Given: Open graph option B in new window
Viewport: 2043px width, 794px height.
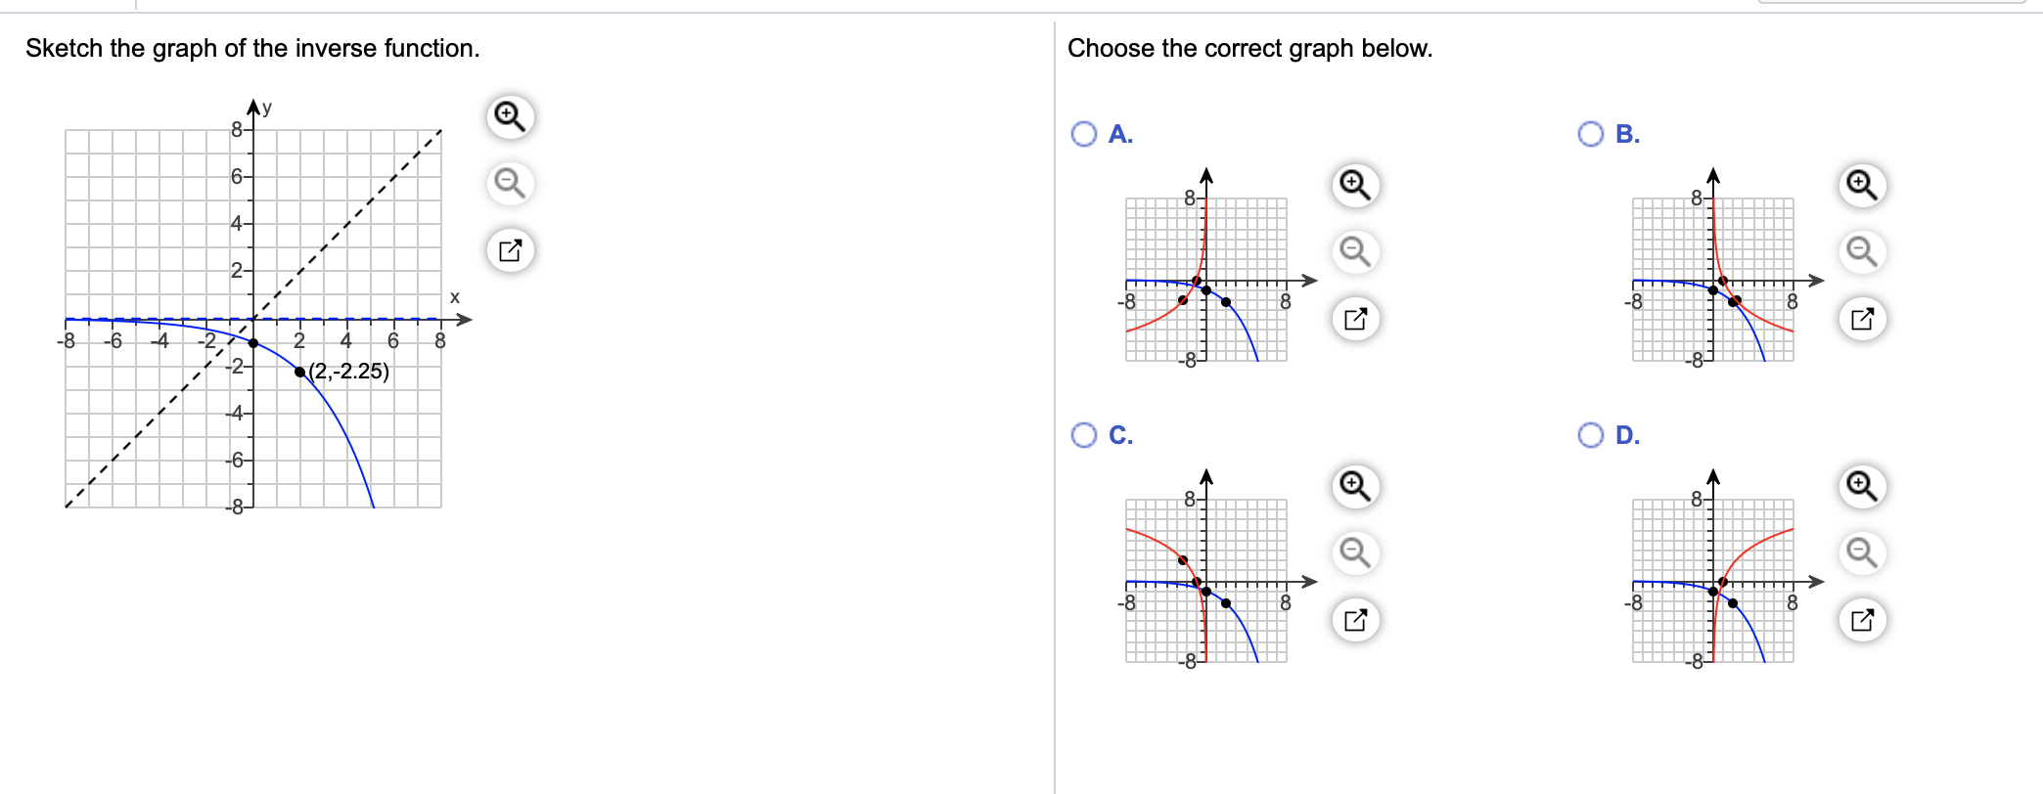Looking at the screenshot, I should [x=1862, y=319].
